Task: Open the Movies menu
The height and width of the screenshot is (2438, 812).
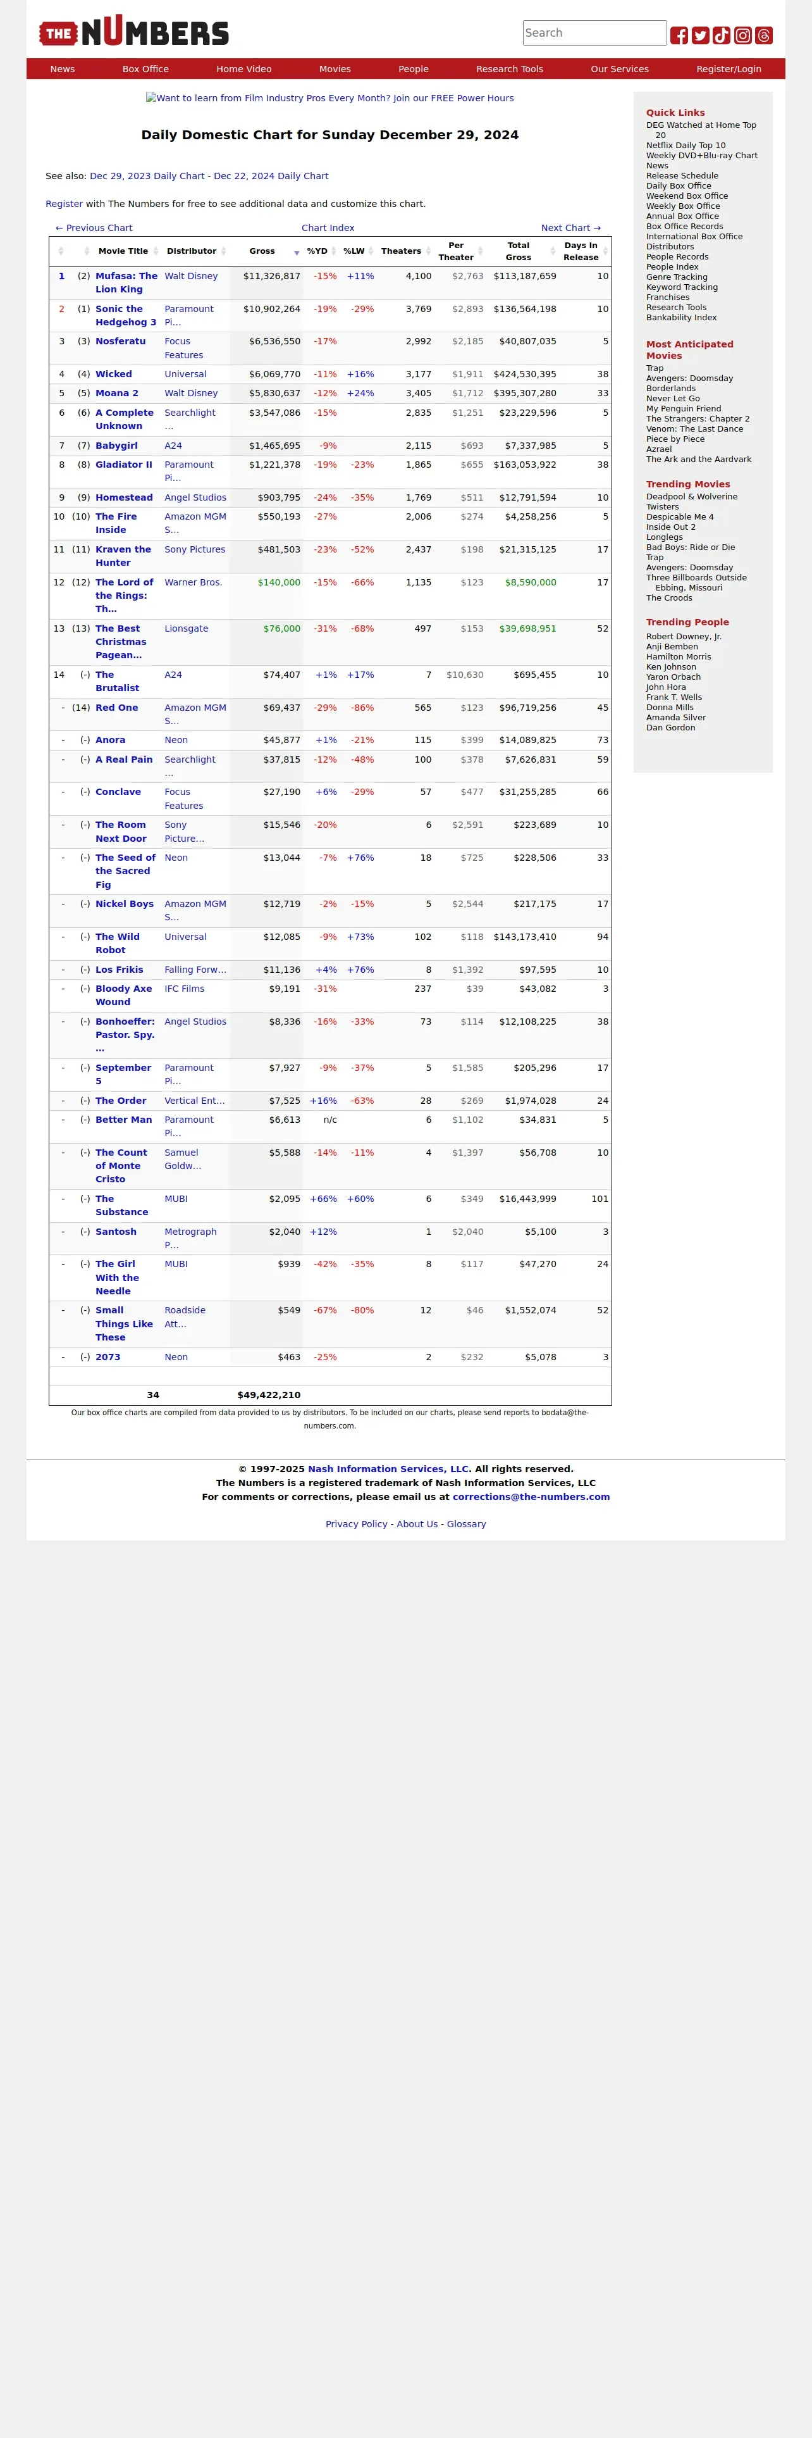Action: click(335, 69)
